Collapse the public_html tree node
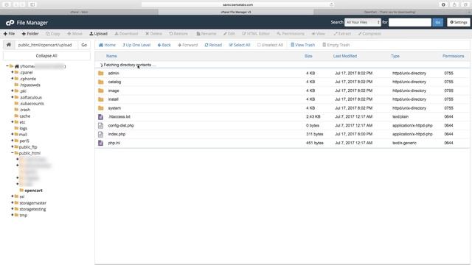Image resolution: width=472 pixels, height=265 pixels. (x=13, y=153)
